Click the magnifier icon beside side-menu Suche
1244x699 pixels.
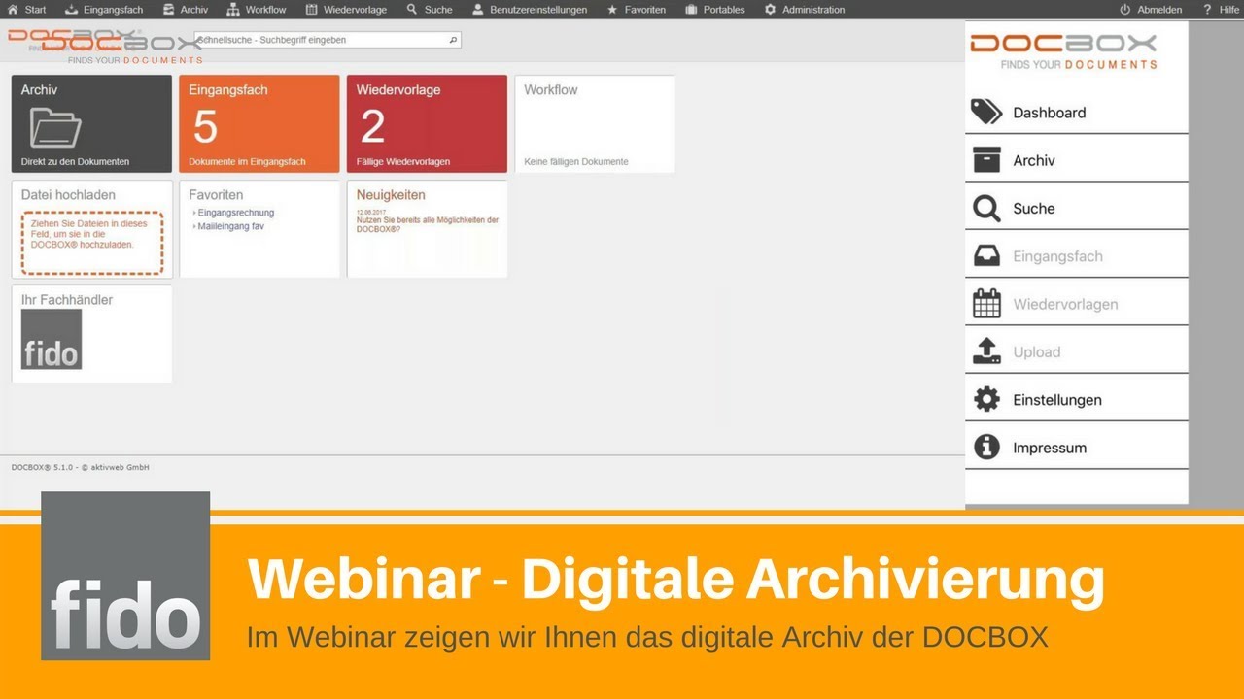coord(986,208)
